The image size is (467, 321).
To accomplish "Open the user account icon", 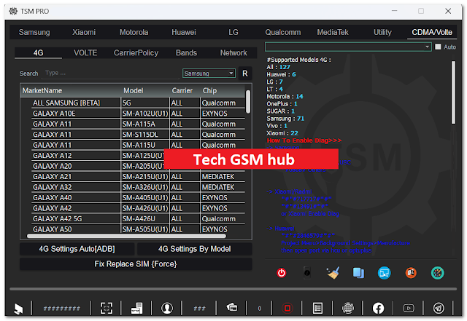I will click(x=167, y=308).
